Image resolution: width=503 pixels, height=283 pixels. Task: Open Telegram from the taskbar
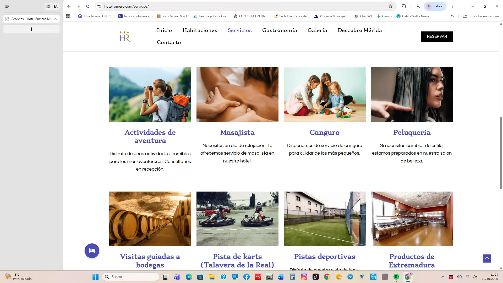(x=350, y=277)
